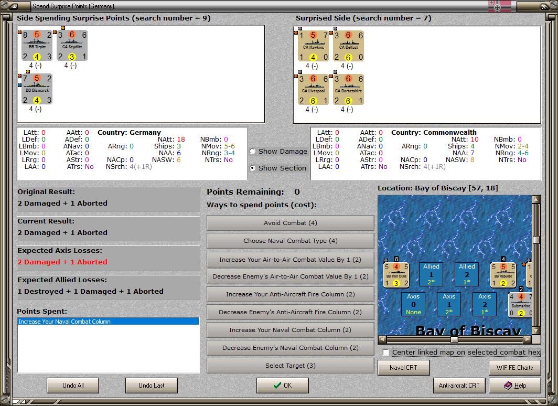Click BB Iron Duke counter on map
558x406 pixels.
[x=396, y=275]
